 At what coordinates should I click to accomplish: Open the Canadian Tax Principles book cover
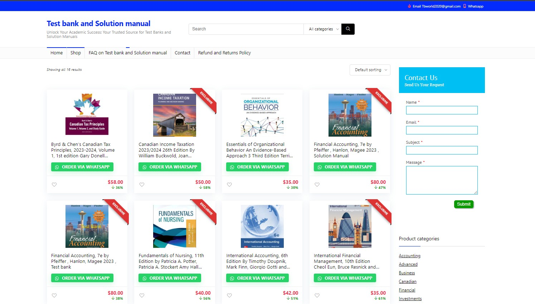click(x=87, y=115)
